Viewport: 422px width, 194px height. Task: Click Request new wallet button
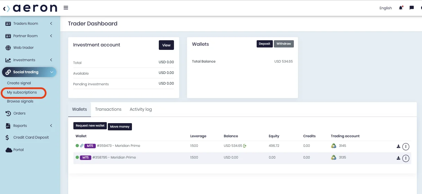90,126
